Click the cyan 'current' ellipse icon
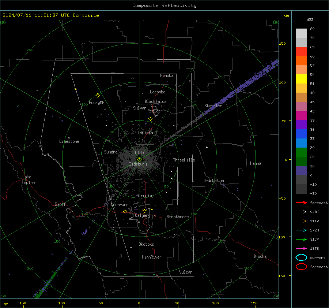Screen dimensions: 329x308 (301, 257)
